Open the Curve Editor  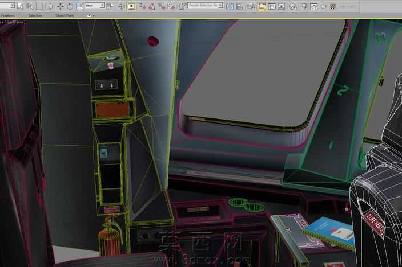(x=272, y=6)
